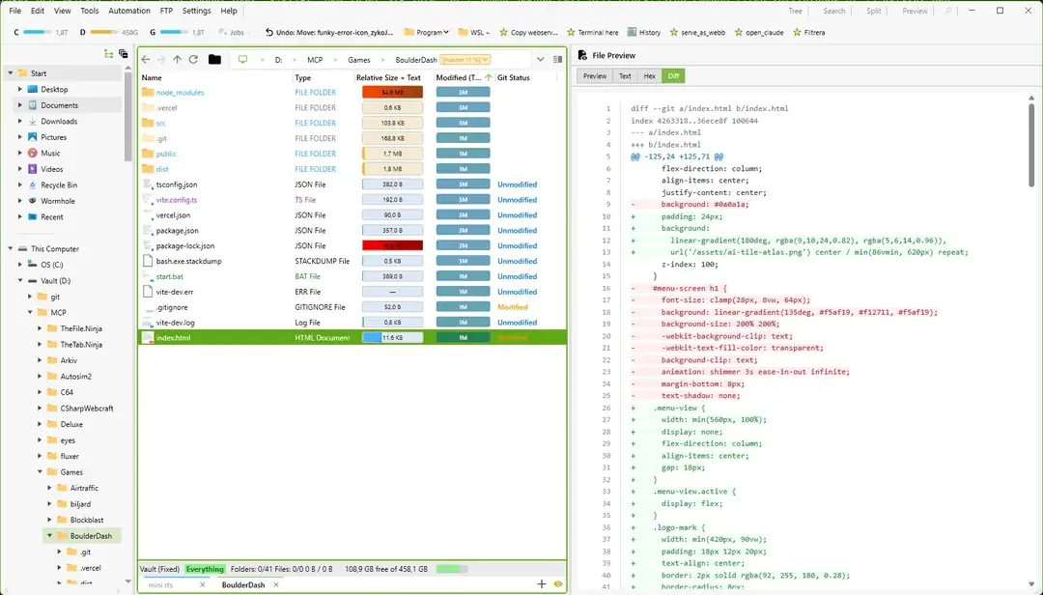Image resolution: width=1043 pixels, height=595 pixels.
Task: Collapse the Games folder node
Action: tap(40, 472)
